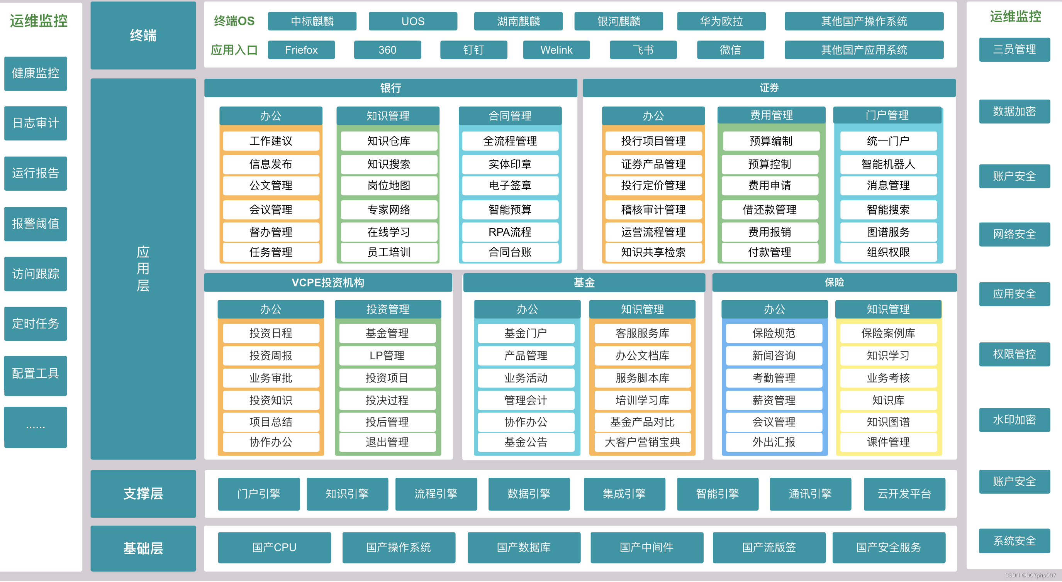Select the 国产数据库 box
1062x582 pixels.
tap(524, 547)
